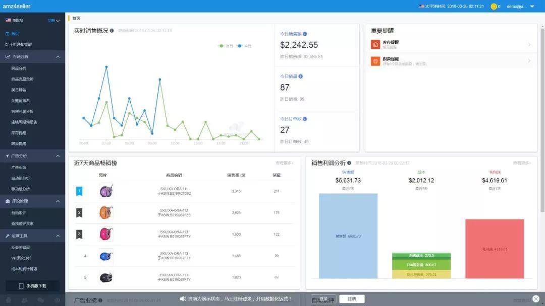This screenshot has width=545, height=306.
Task: Click the info icon beside 销售利润分析
Action: tap(349, 163)
